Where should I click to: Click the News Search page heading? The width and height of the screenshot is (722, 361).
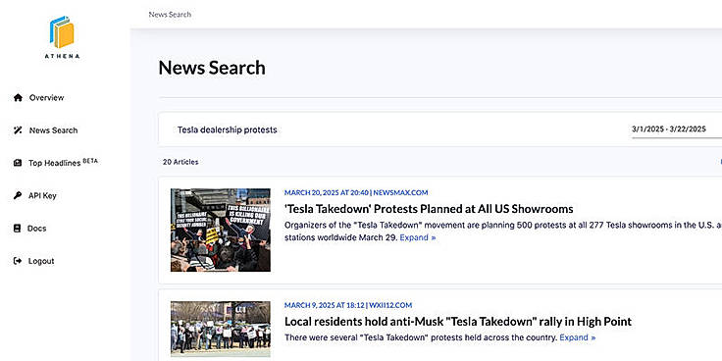(x=212, y=68)
